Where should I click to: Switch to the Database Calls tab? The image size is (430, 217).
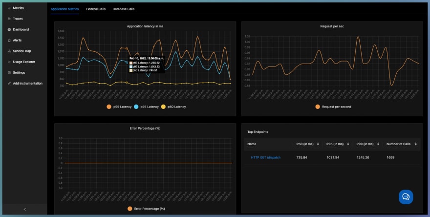click(124, 9)
